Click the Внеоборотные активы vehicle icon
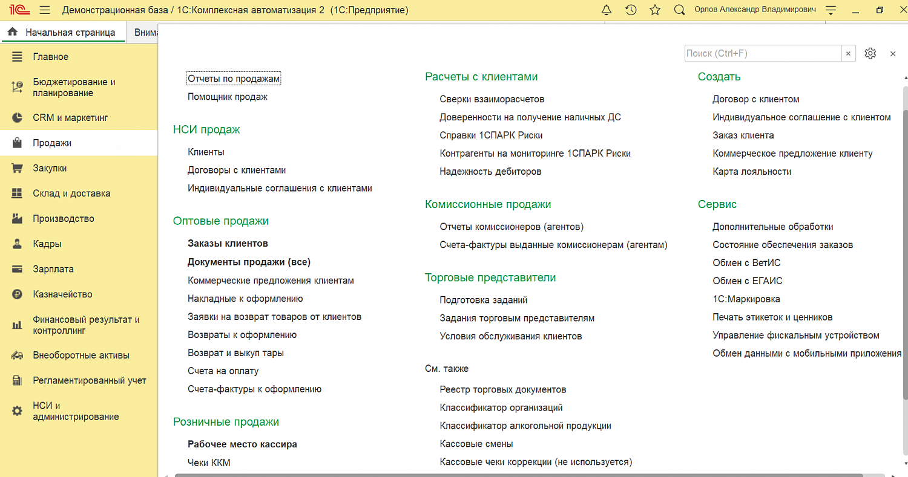 [x=18, y=355]
